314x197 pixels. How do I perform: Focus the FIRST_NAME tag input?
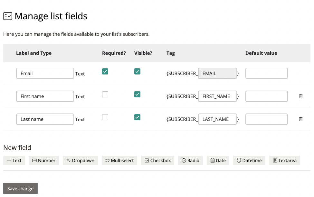click(x=217, y=96)
